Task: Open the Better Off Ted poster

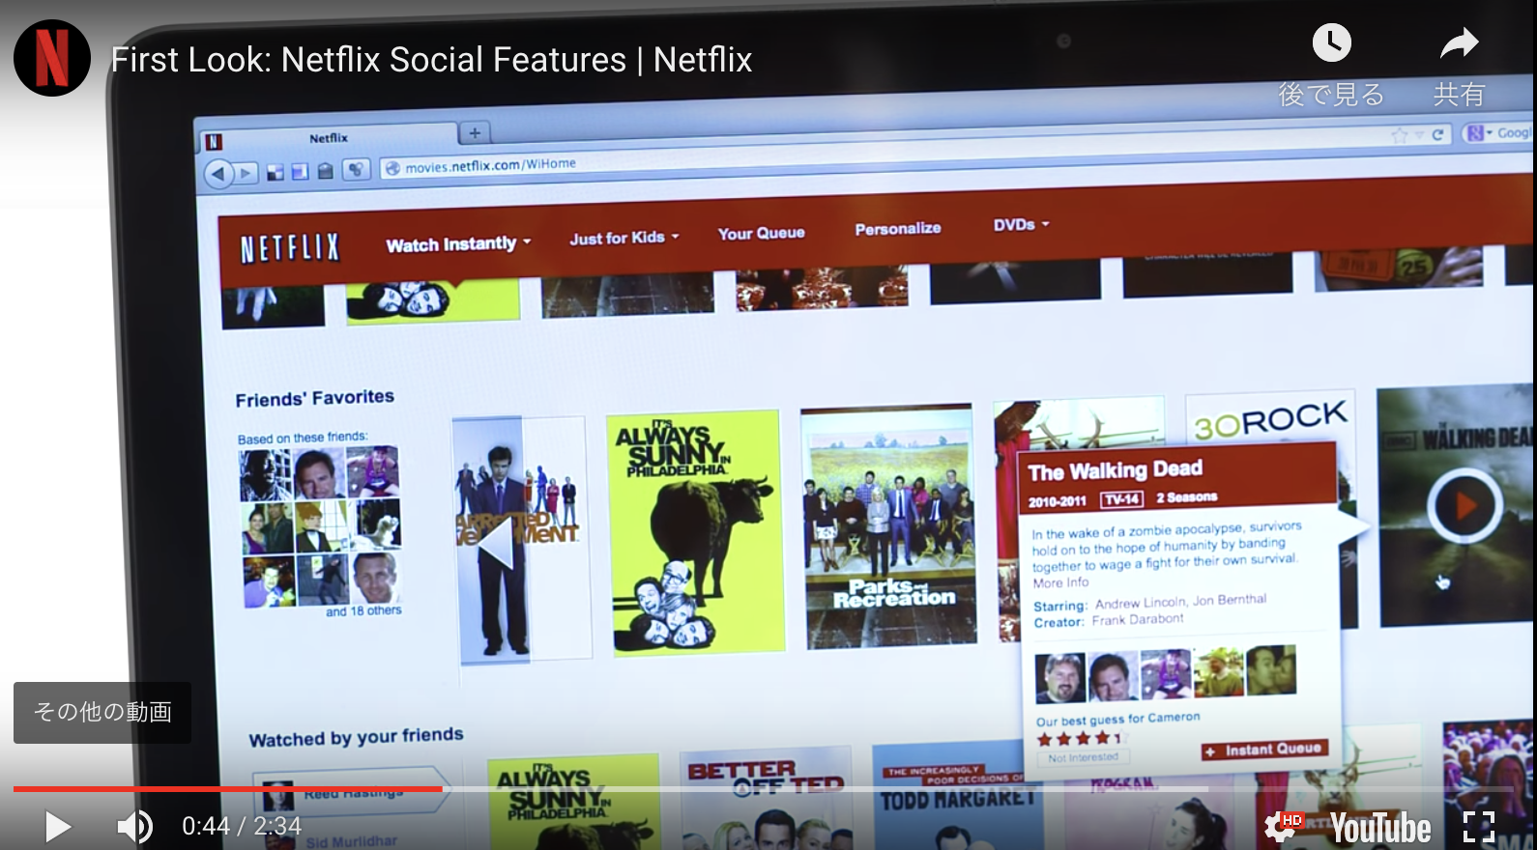Action: coord(766,799)
